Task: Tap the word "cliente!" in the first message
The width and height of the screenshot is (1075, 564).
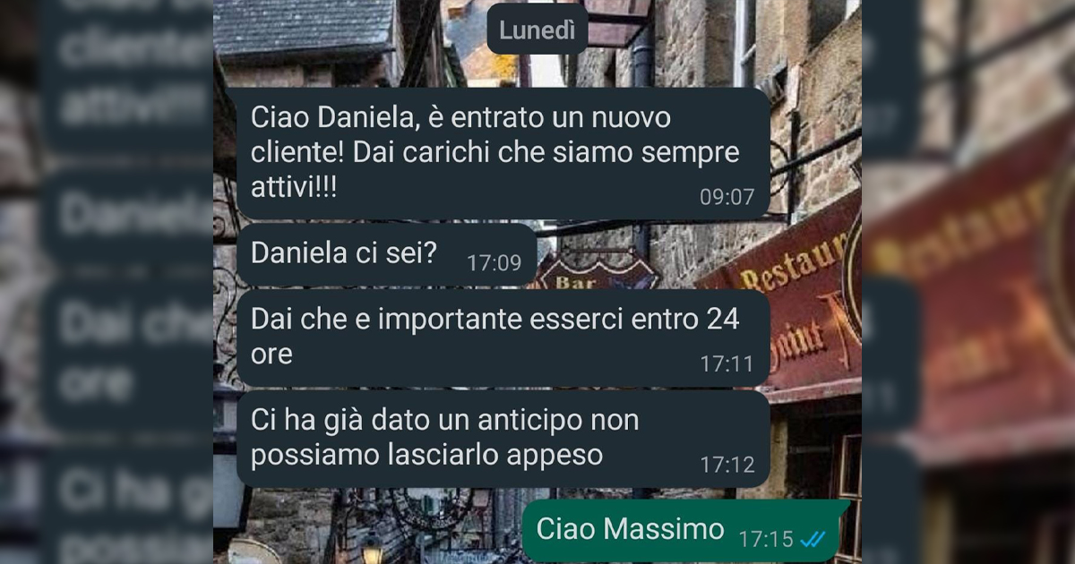Action: point(298,152)
